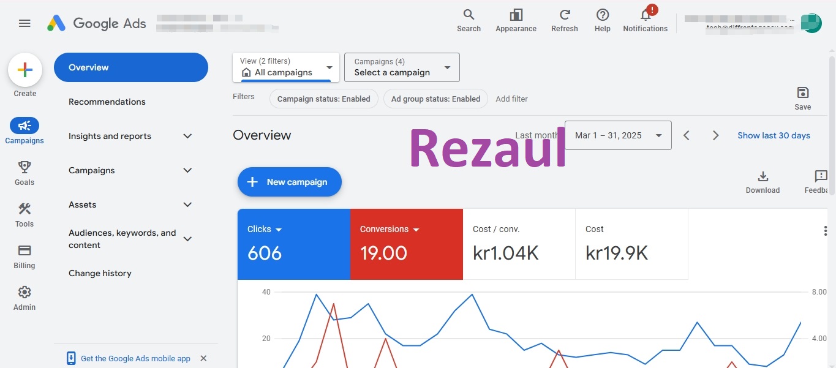Click Show last 30 days link
This screenshot has width=836, height=368.
point(774,135)
